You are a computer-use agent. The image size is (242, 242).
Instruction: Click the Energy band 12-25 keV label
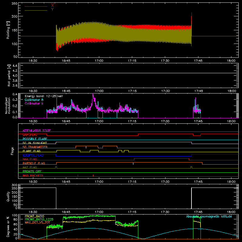pyautogui.click(x=44, y=96)
